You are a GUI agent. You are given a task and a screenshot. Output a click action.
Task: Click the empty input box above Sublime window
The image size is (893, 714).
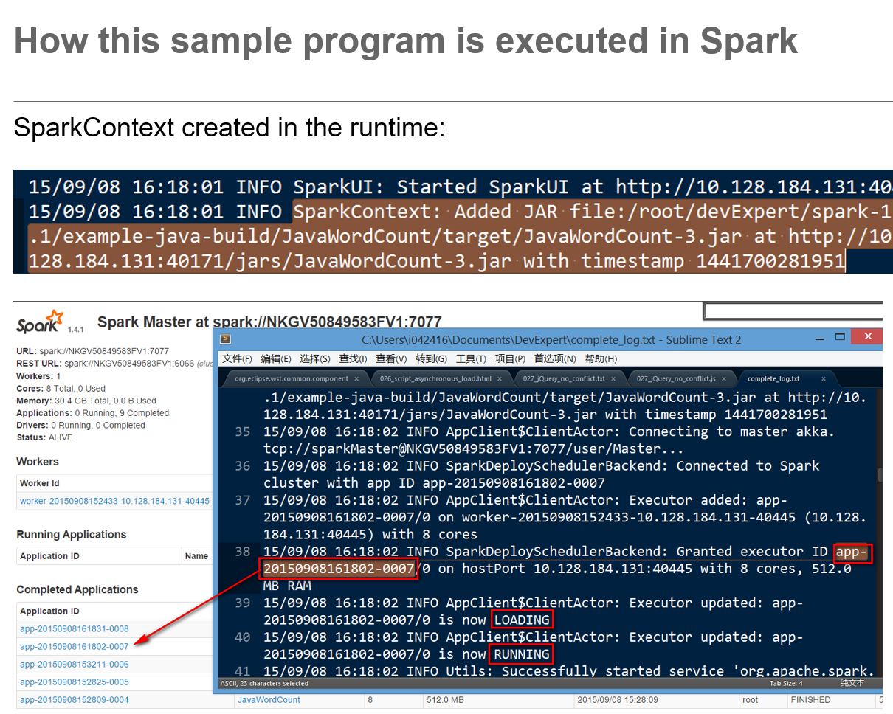point(793,312)
